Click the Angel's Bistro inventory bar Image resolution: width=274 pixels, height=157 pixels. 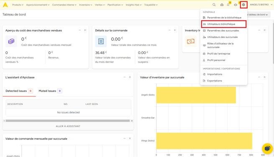click(x=196, y=95)
